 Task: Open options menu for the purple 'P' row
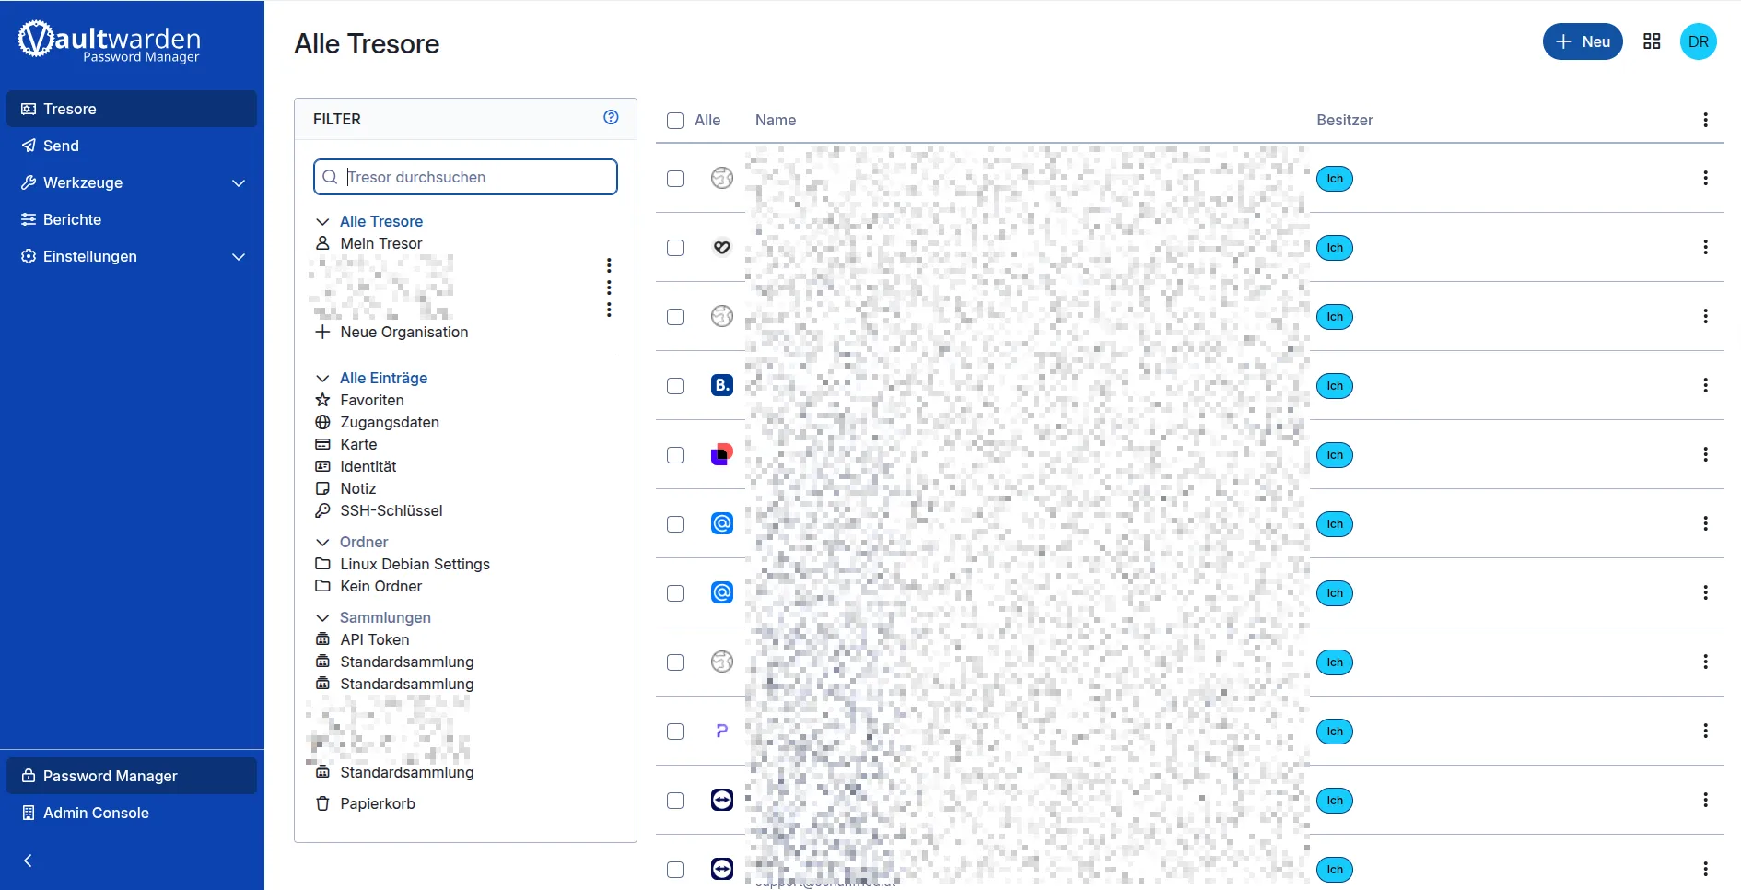(1705, 731)
